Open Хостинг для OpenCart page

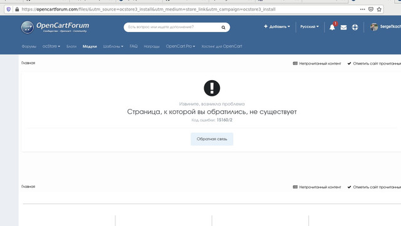point(222,46)
